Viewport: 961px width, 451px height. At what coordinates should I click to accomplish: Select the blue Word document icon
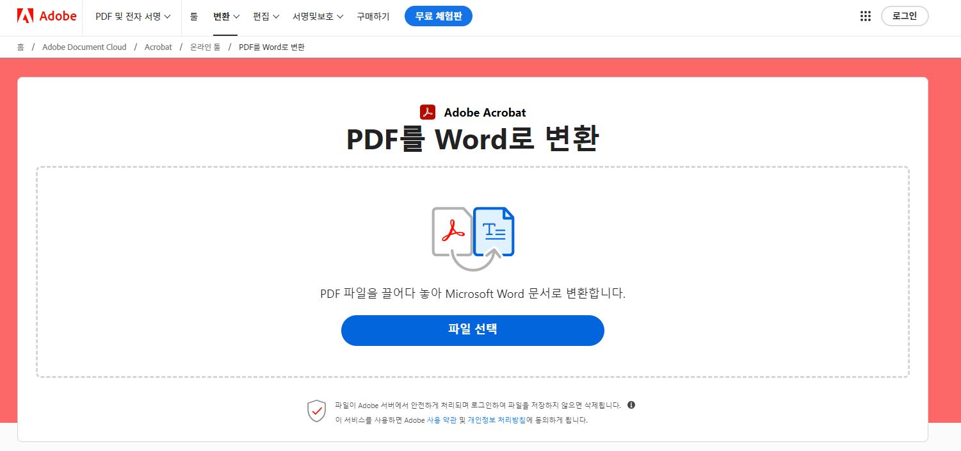click(494, 231)
